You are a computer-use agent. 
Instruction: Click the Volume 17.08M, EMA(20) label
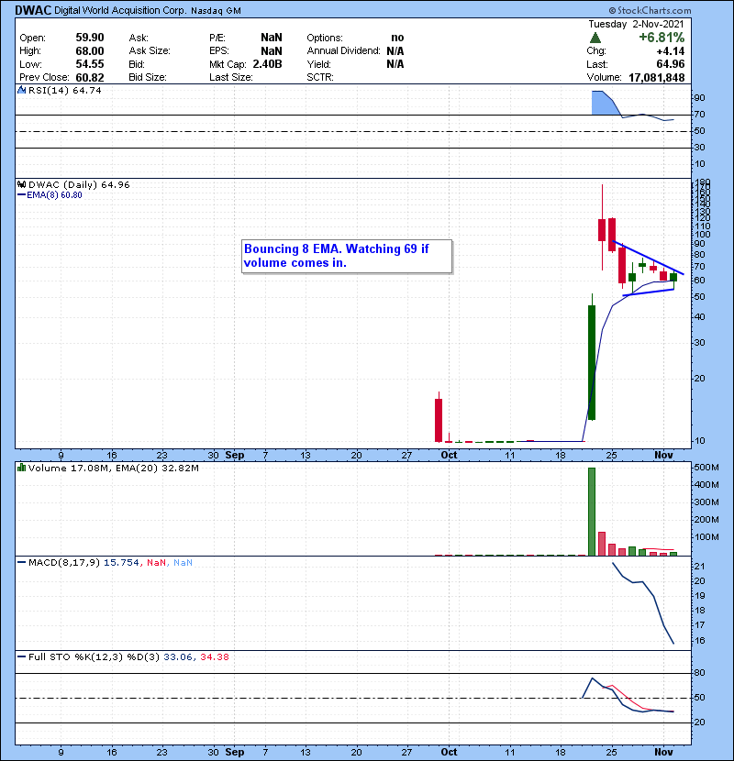114,468
